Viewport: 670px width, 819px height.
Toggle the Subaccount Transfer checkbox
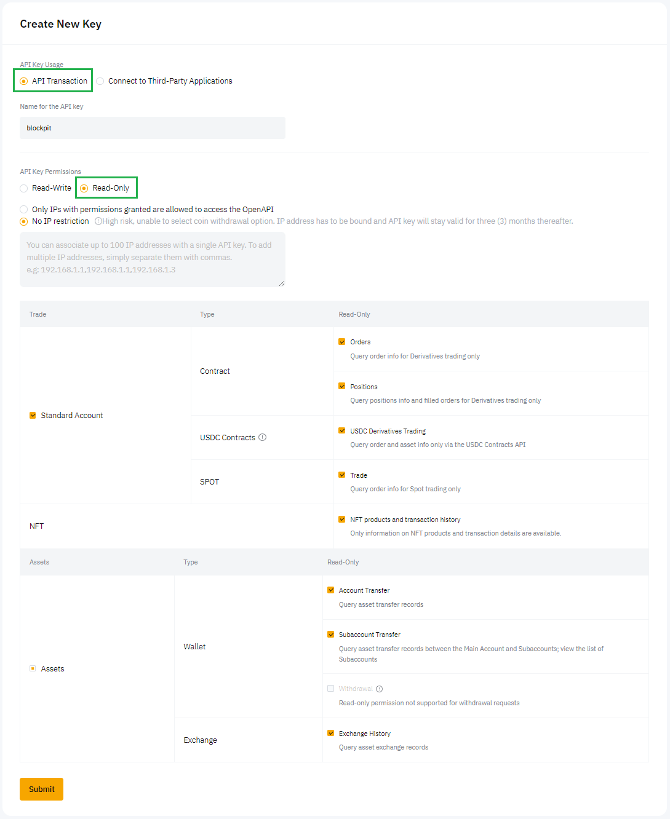pyautogui.click(x=331, y=634)
